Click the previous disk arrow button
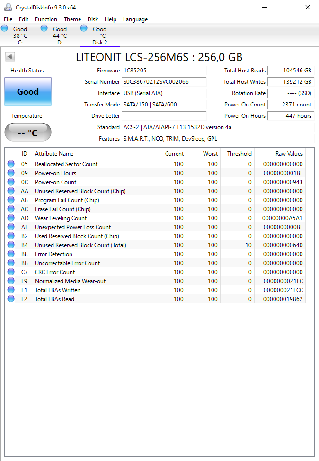This screenshot has height=461, width=319. coord(10,57)
